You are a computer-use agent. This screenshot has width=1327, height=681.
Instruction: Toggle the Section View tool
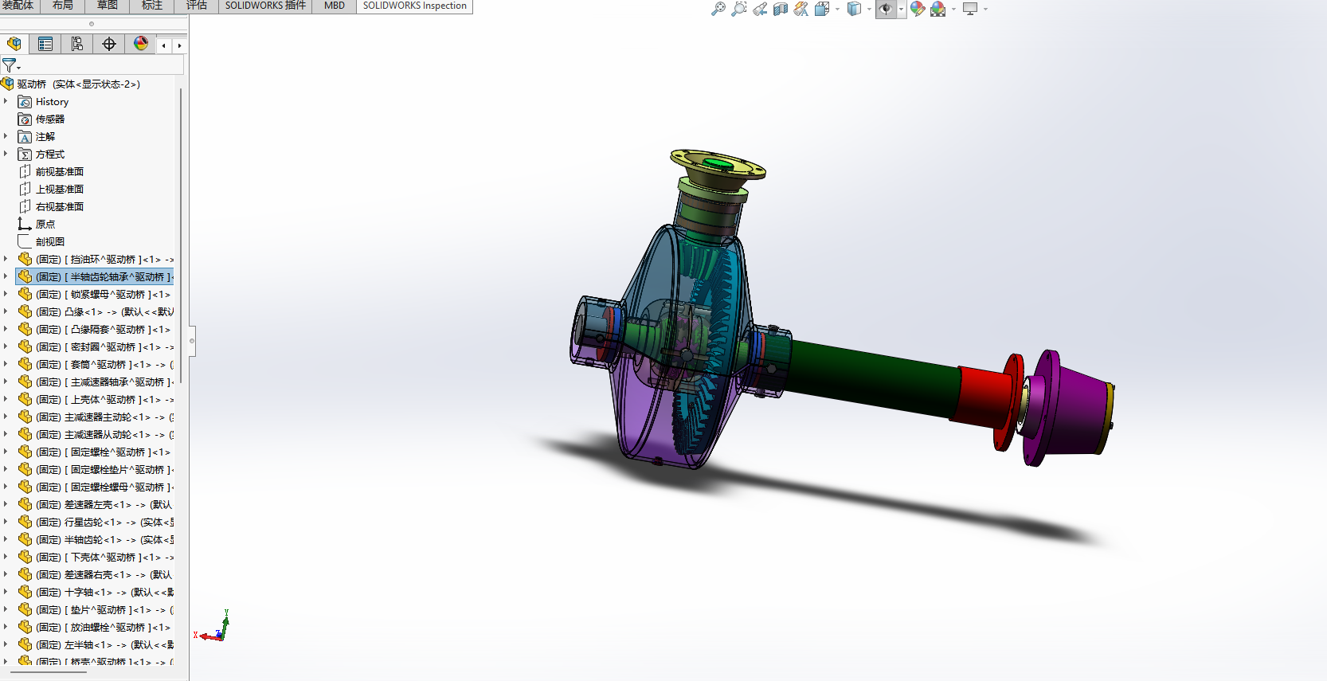pyautogui.click(x=781, y=9)
